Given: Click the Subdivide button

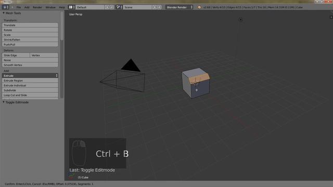Looking at the screenshot, I should (30, 90).
